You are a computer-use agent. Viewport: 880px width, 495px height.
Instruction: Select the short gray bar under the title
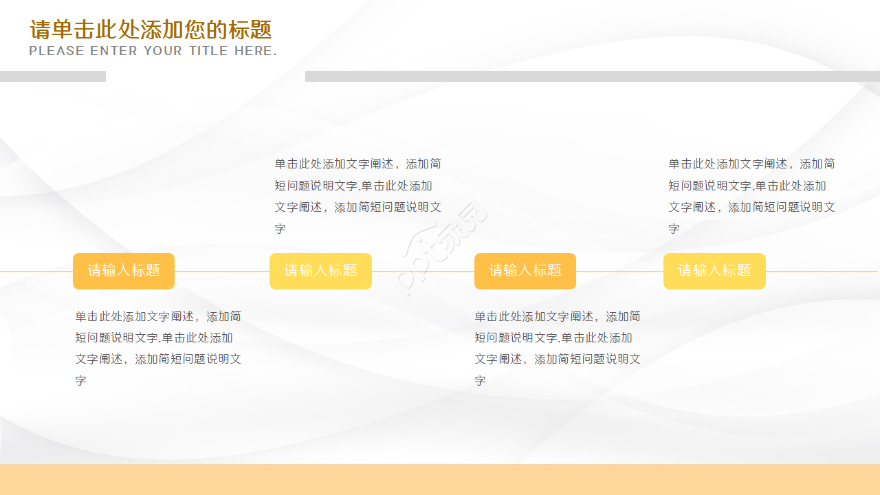[52, 76]
